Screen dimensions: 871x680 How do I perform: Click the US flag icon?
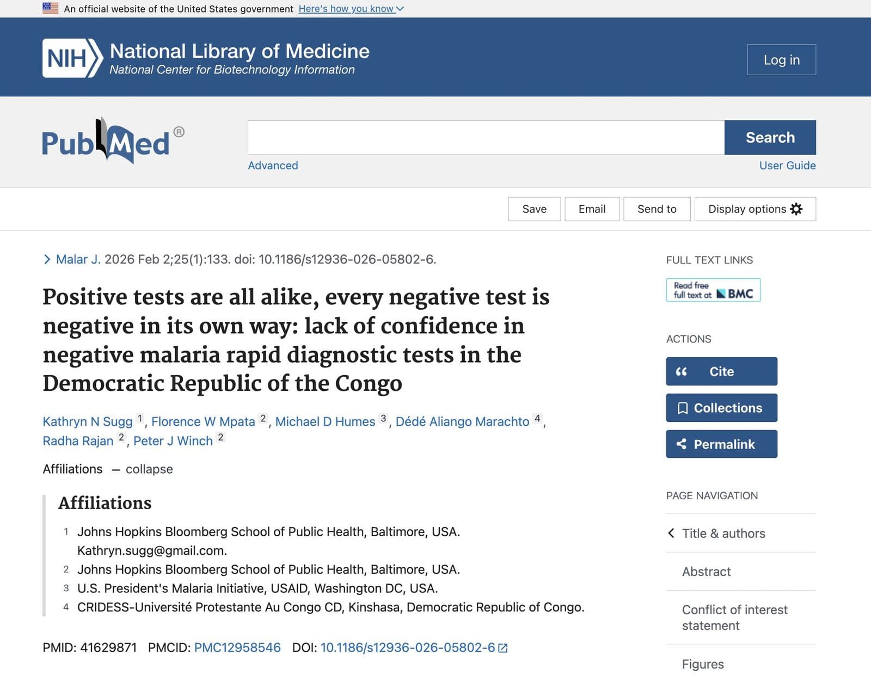(50, 8)
